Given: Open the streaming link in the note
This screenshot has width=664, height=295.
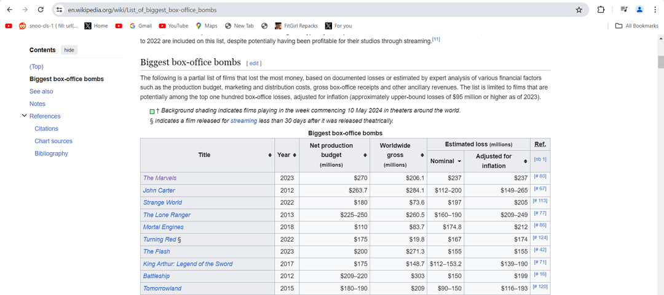Looking at the screenshot, I should [x=244, y=121].
